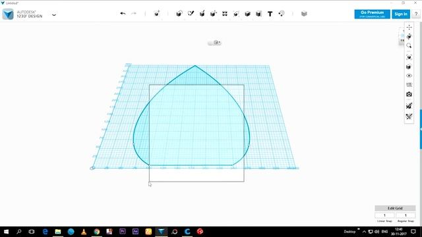The width and height of the screenshot is (422, 237).
Task: Select the Measure tool
Action: 258,13
